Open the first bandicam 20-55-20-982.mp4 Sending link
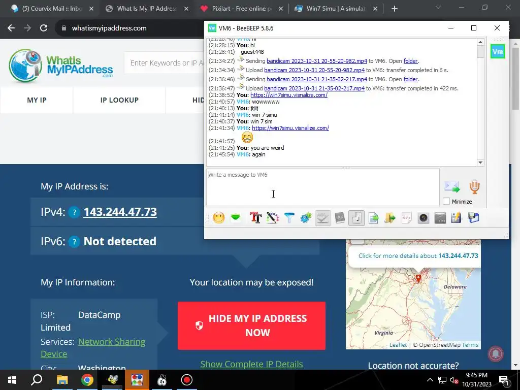Image resolution: width=520 pixels, height=390 pixels. point(317,61)
